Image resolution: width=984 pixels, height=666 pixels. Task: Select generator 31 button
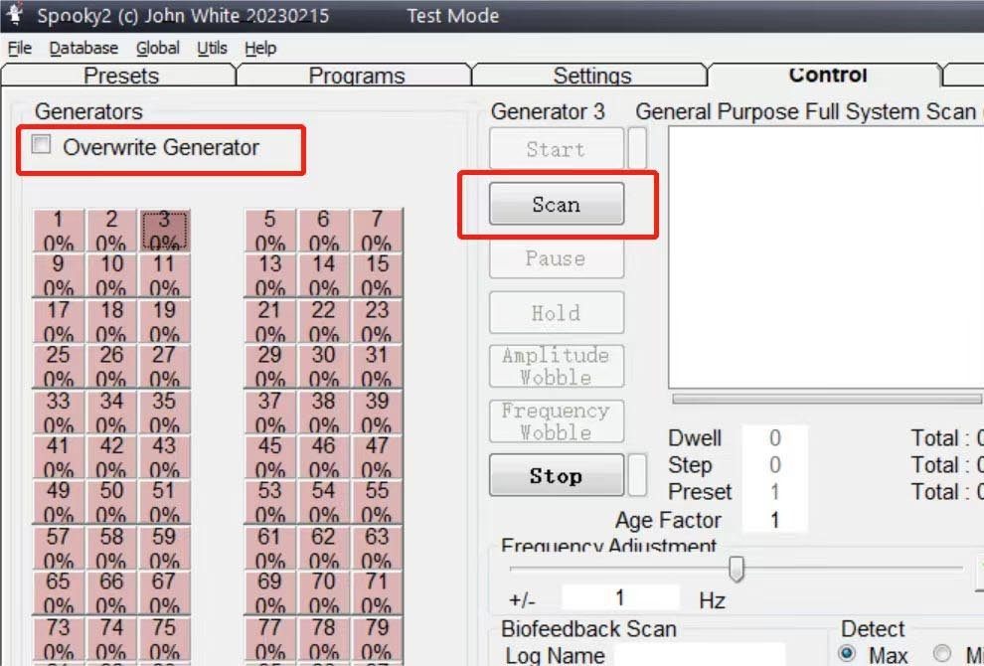(x=377, y=366)
